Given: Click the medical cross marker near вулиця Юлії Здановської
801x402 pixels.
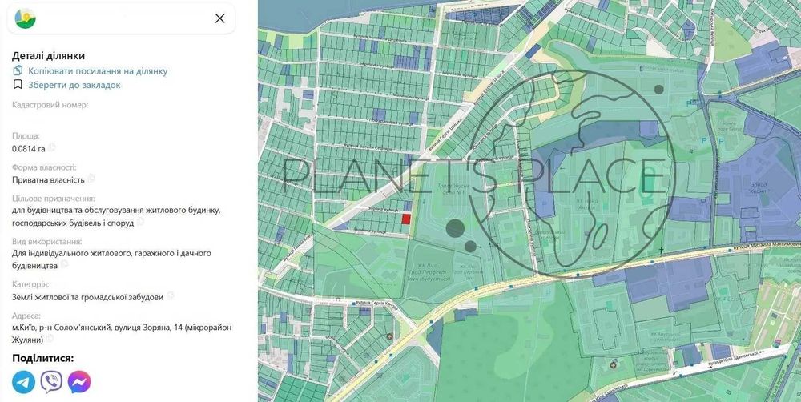Looking at the screenshot, I should click(614, 365).
